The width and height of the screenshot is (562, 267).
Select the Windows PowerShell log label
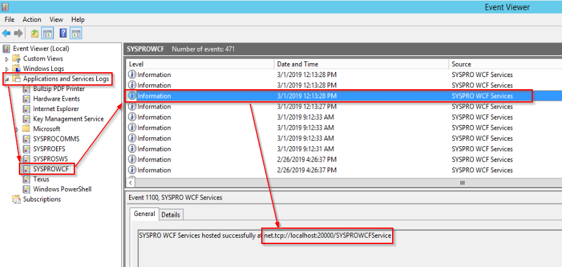(x=62, y=189)
